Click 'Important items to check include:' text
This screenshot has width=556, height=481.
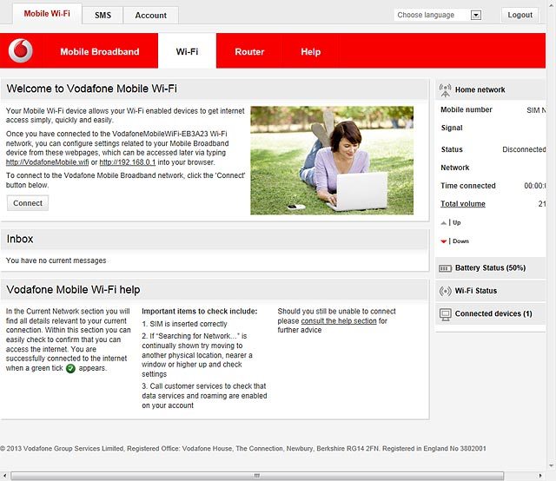pyautogui.click(x=200, y=311)
